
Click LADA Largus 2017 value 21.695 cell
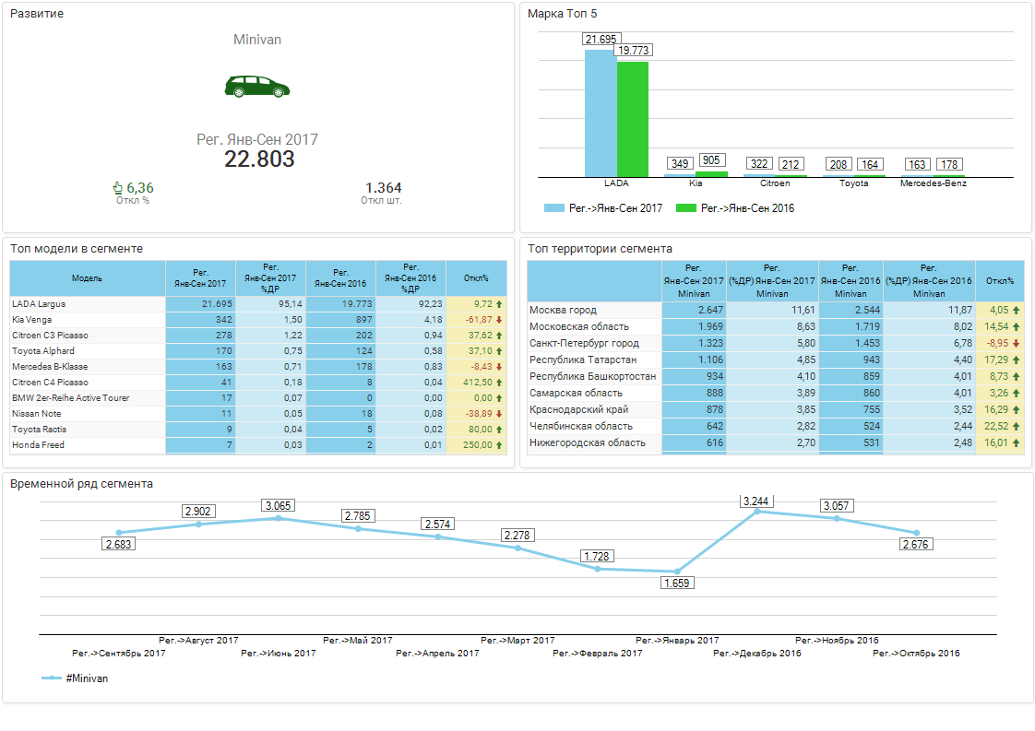tap(201, 304)
